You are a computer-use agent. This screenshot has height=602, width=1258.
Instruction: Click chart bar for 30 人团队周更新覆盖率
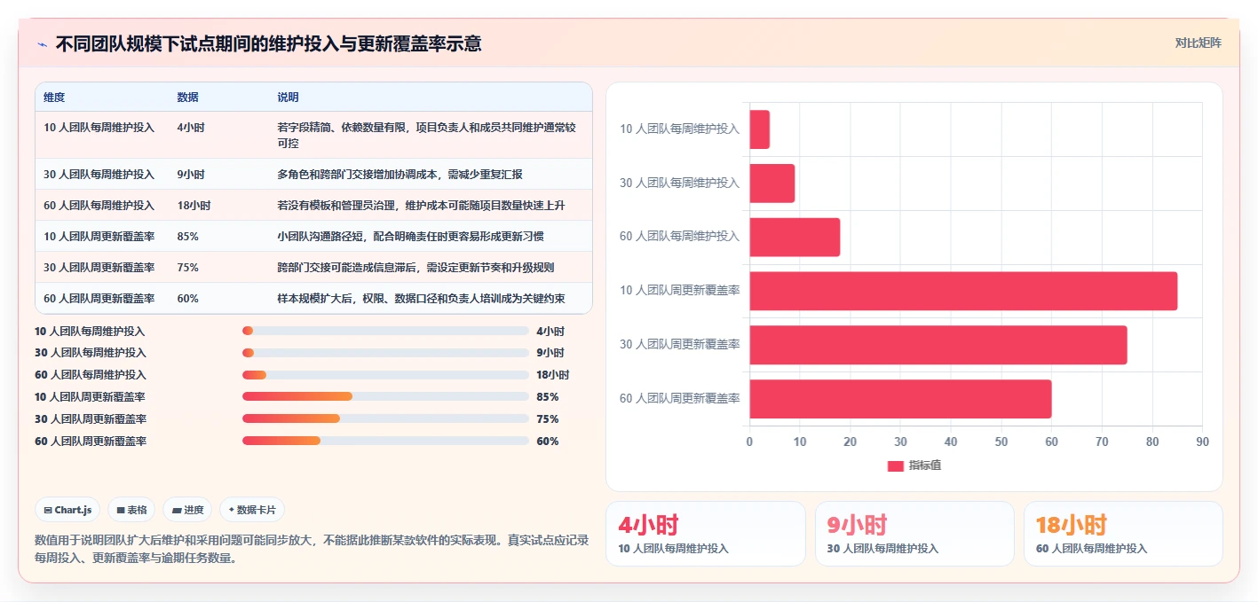[938, 345]
